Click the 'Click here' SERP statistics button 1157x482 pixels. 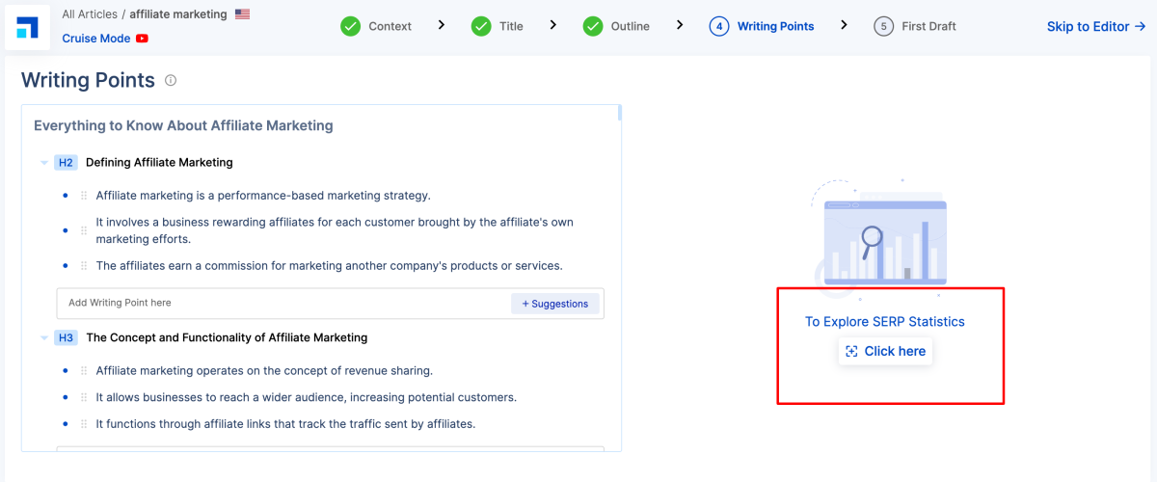tap(885, 352)
